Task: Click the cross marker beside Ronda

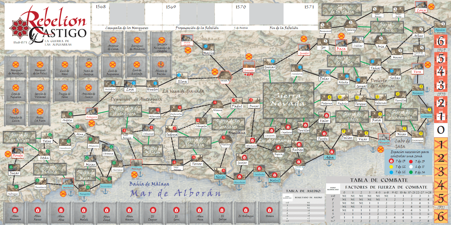Action: [8, 154]
